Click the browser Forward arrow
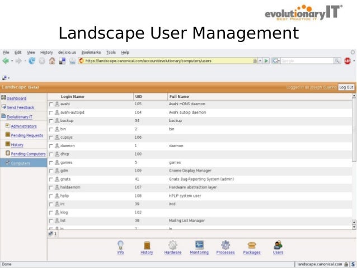Screen dimensions: 357x268 18,61
